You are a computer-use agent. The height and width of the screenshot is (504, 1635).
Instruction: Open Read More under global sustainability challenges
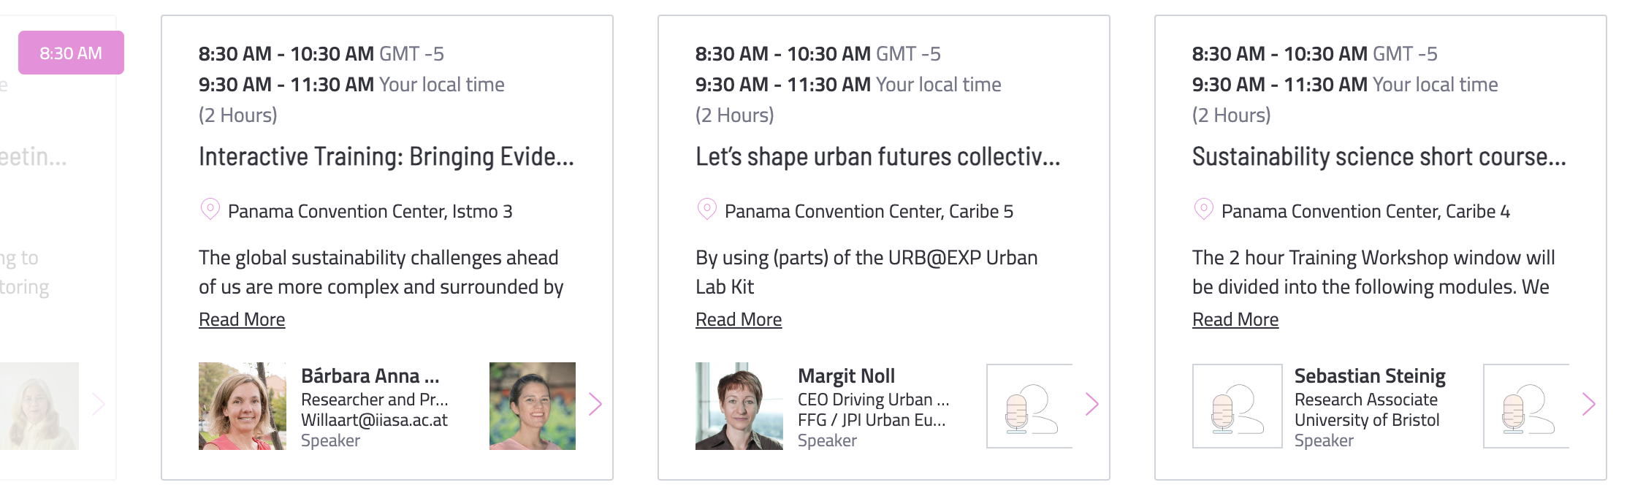tap(242, 319)
